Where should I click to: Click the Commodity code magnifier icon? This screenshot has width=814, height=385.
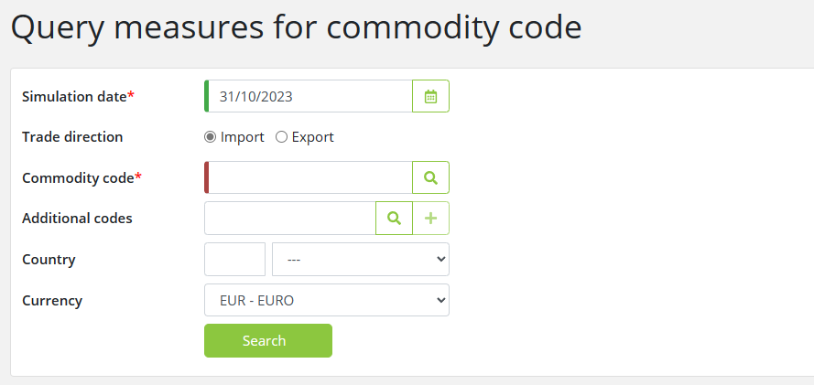[x=430, y=177]
